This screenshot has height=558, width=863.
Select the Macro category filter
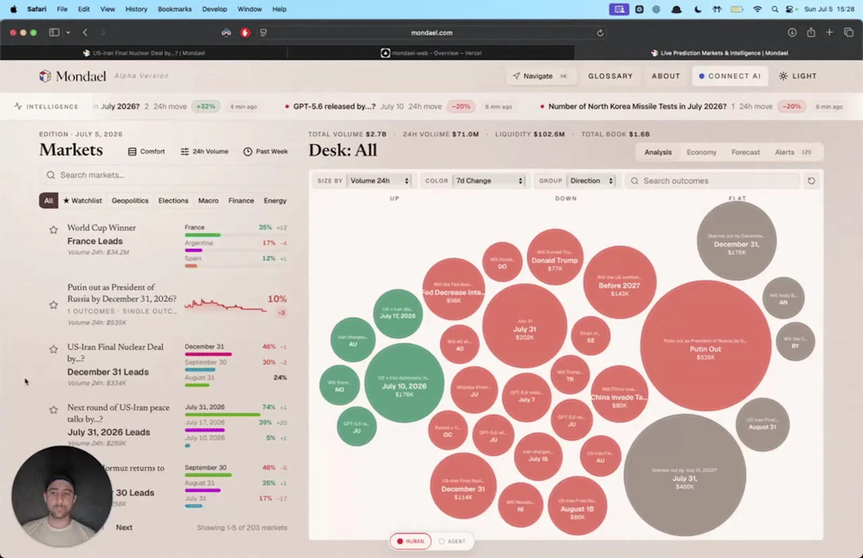(x=208, y=201)
